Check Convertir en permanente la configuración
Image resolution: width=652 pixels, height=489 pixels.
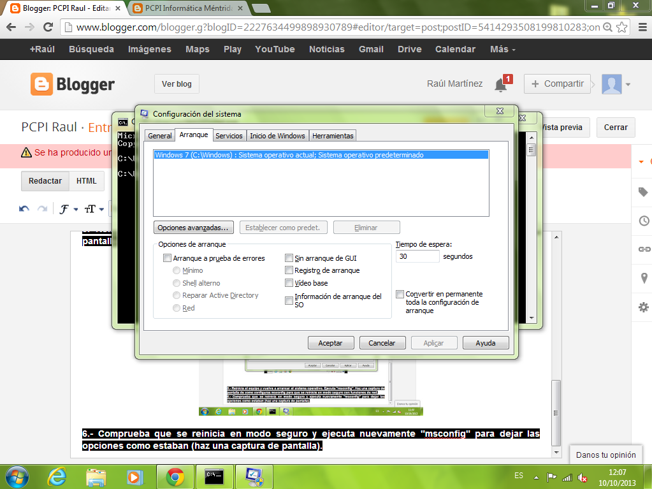400,294
